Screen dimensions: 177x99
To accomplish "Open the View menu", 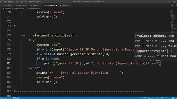I will click(x=18, y=2).
